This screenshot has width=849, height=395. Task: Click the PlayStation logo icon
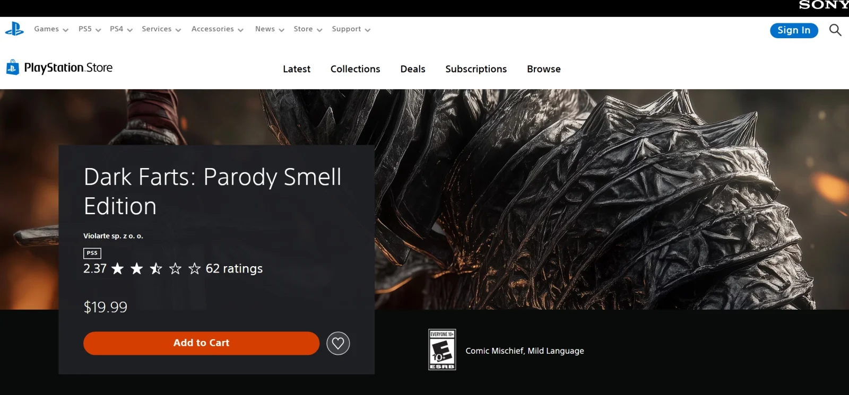click(14, 29)
